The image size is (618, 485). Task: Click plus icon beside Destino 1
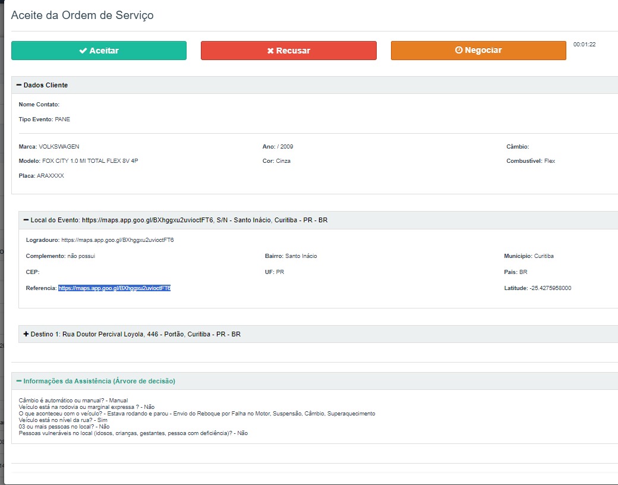point(26,334)
